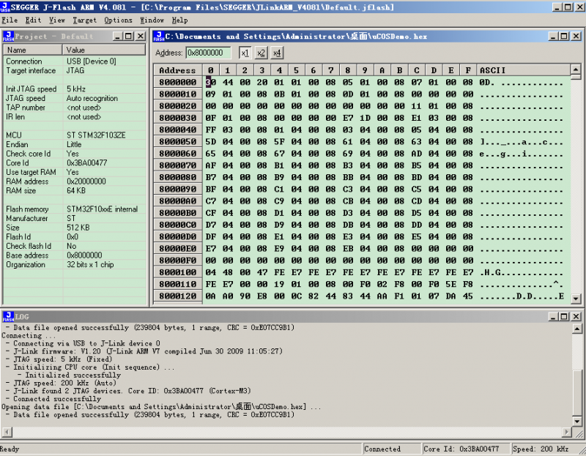Click the Address input field
Image resolution: width=586 pixels, height=456 pixels.
tap(208, 53)
